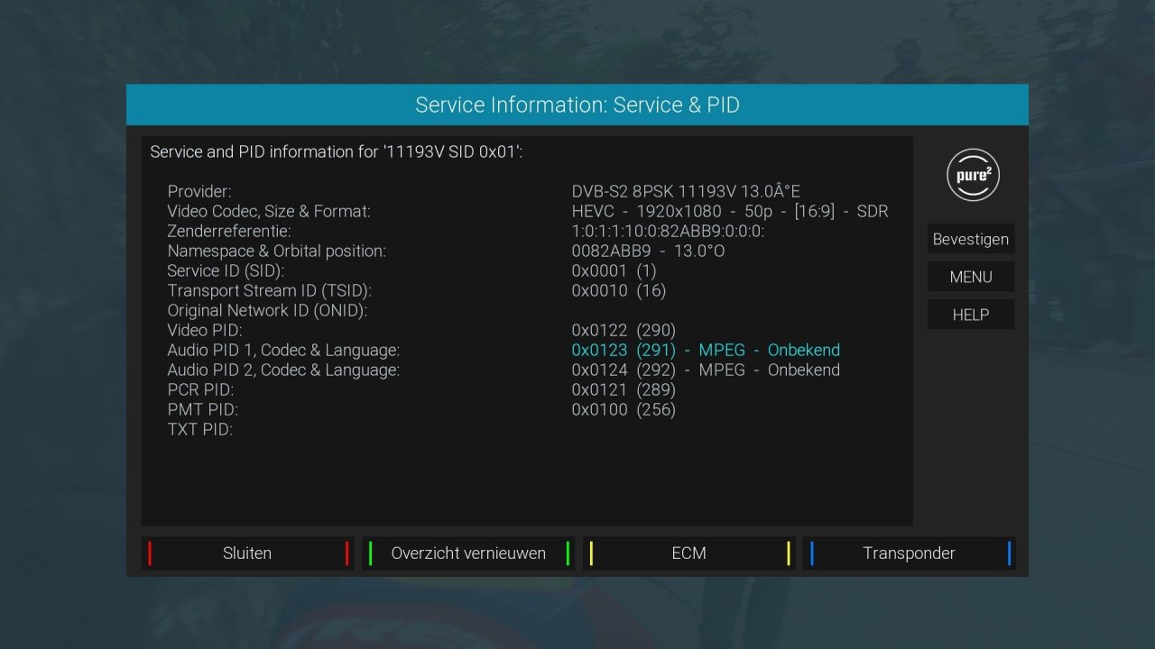Open the yellow ECM info button
This screenshot has height=649, width=1155.
coord(688,553)
